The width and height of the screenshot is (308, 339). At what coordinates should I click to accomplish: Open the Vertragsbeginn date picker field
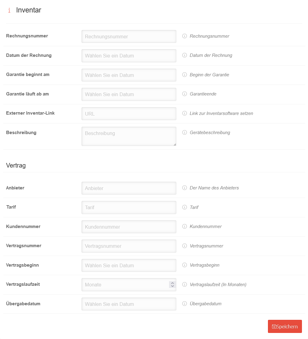pyautogui.click(x=129, y=265)
